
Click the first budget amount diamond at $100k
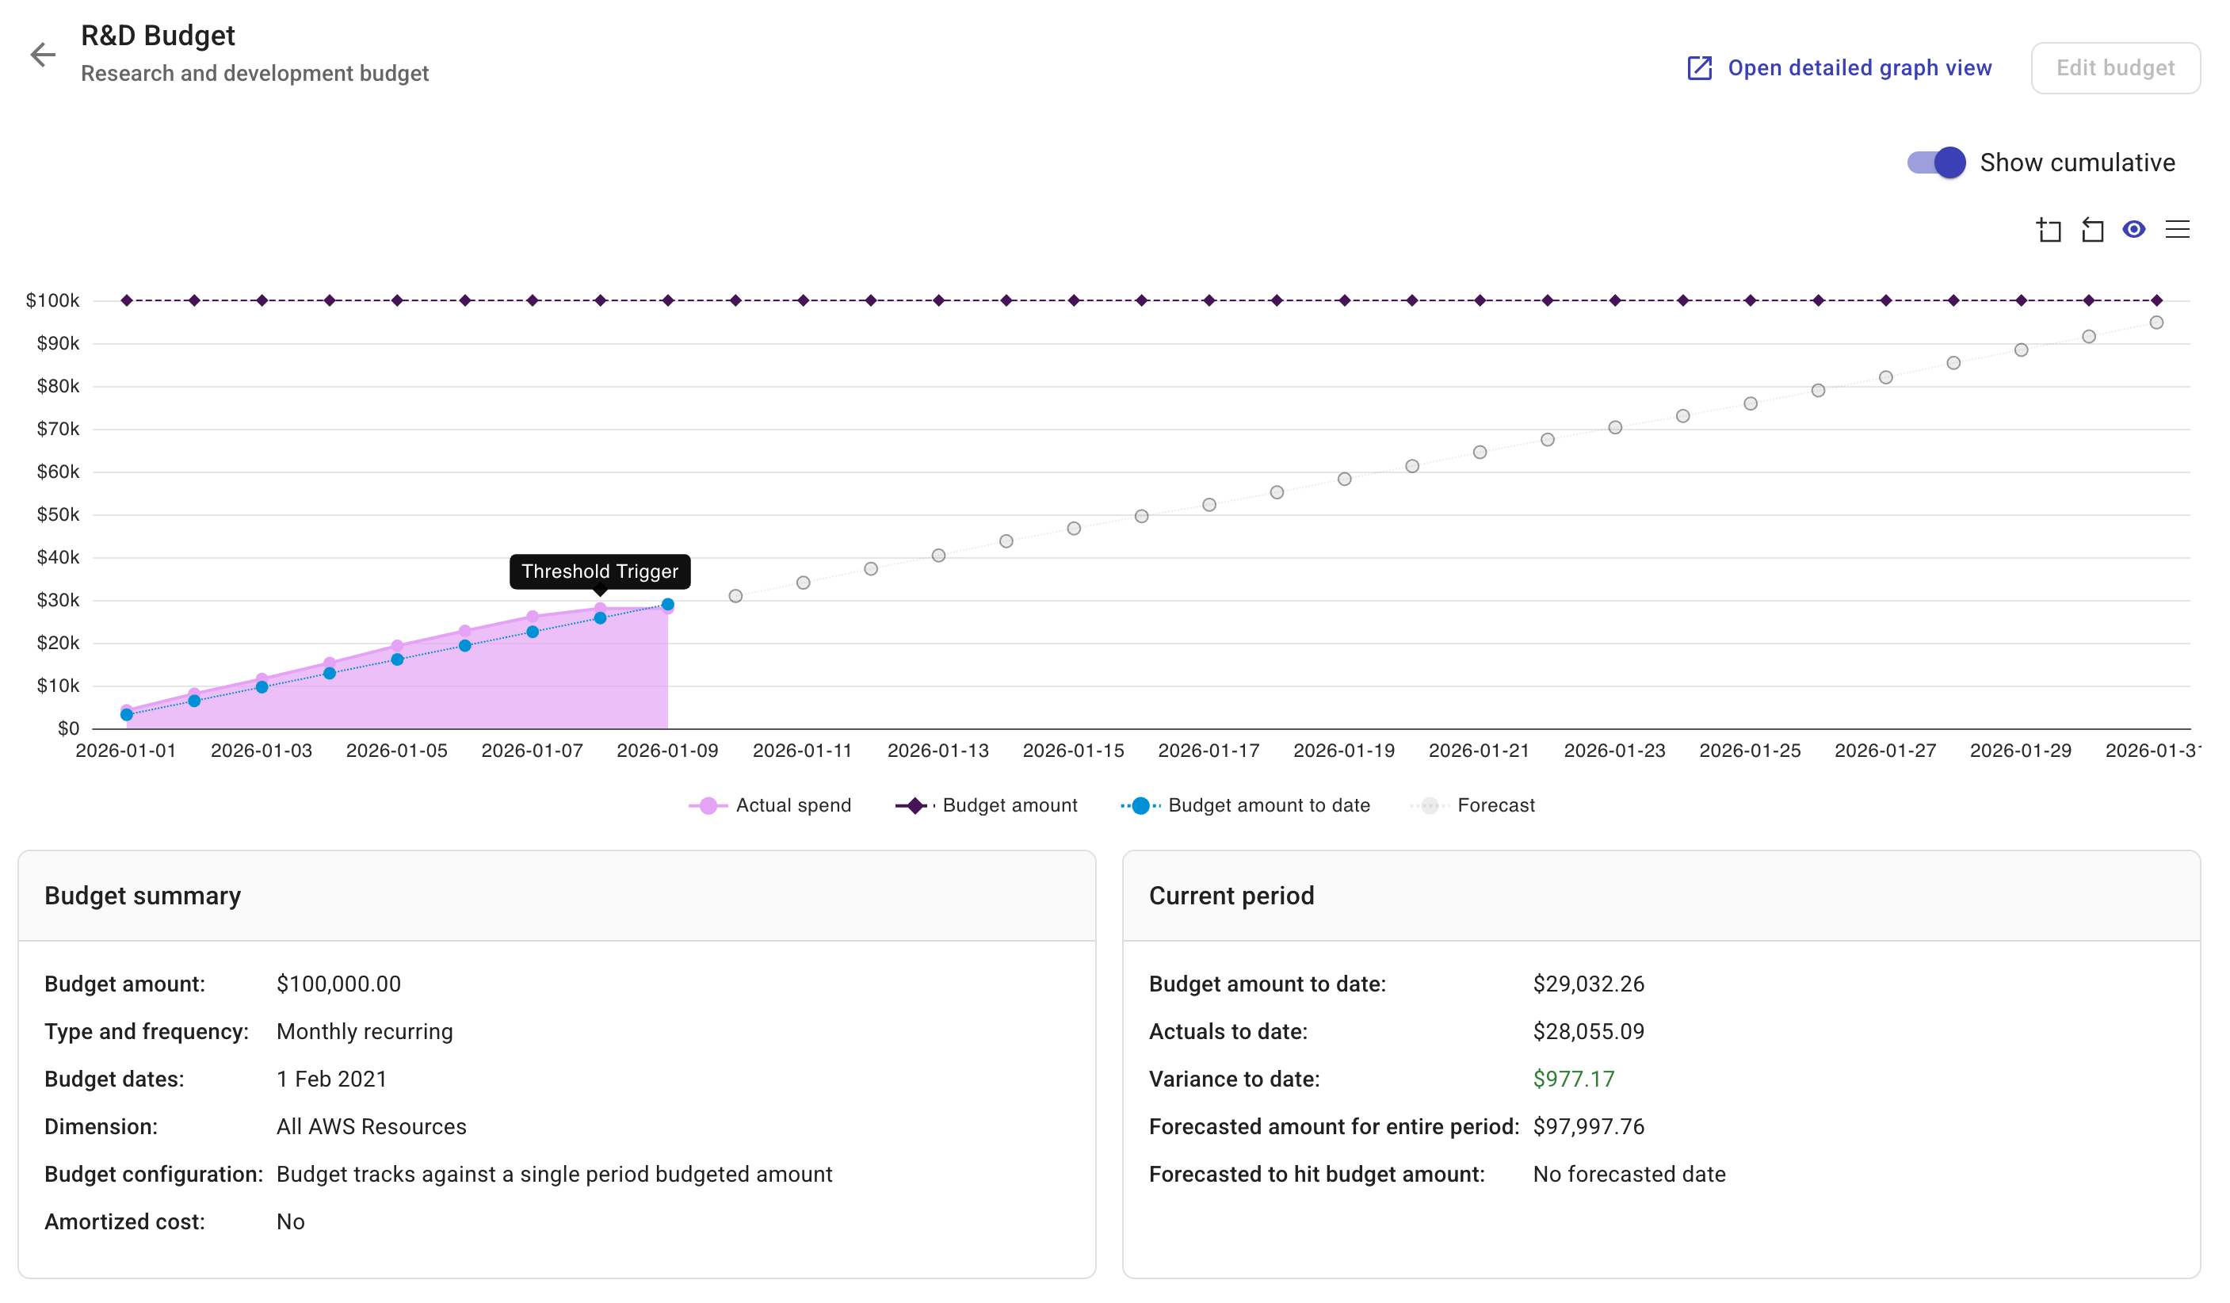tap(127, 301)
